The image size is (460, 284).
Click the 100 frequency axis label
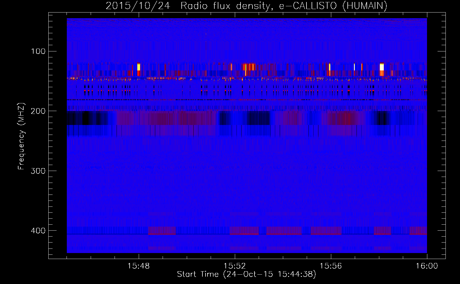click(38, 51)
